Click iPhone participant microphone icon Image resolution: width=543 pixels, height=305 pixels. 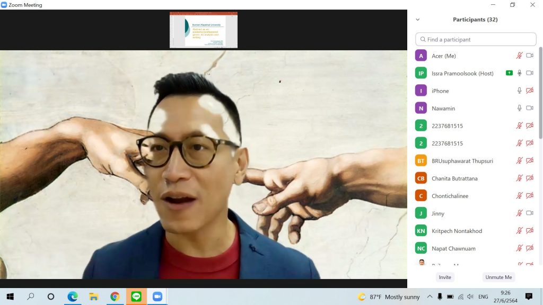519,91
